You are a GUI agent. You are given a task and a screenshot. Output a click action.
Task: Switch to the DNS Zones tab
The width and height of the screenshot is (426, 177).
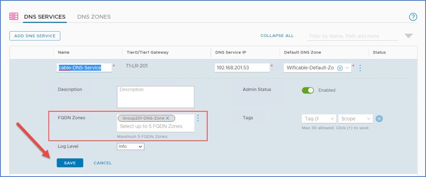pos(94,17)
